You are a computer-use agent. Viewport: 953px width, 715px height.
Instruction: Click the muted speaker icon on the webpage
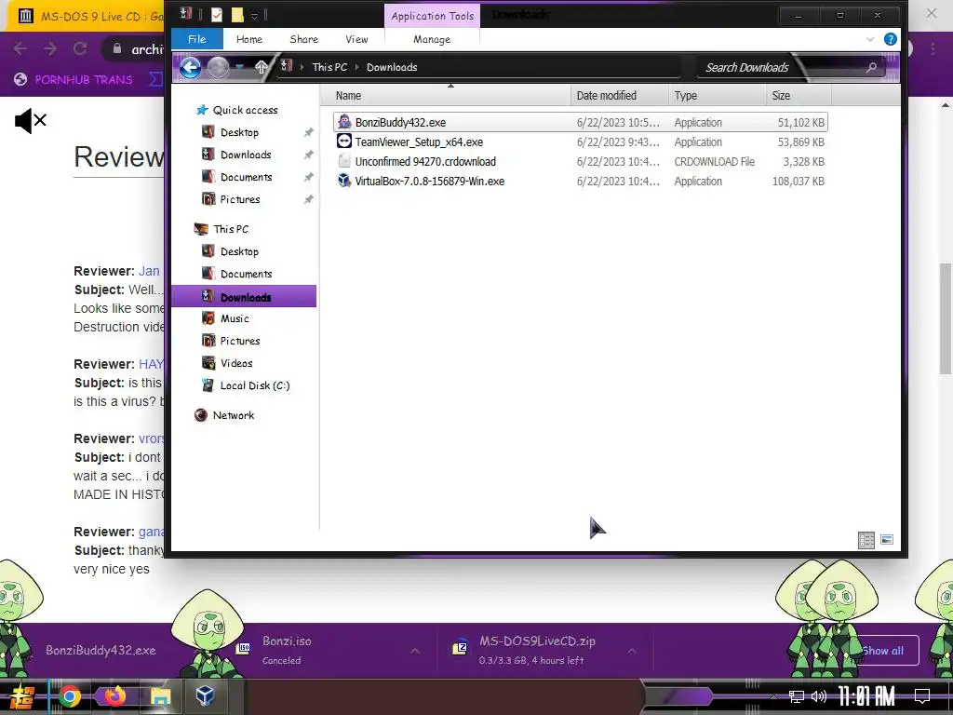(31, 121)
